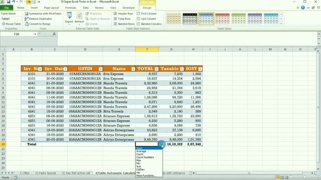This screenshot has width=321, height=180.
Task: Open the IGST column filter dropdown
Action: point(200,69)
